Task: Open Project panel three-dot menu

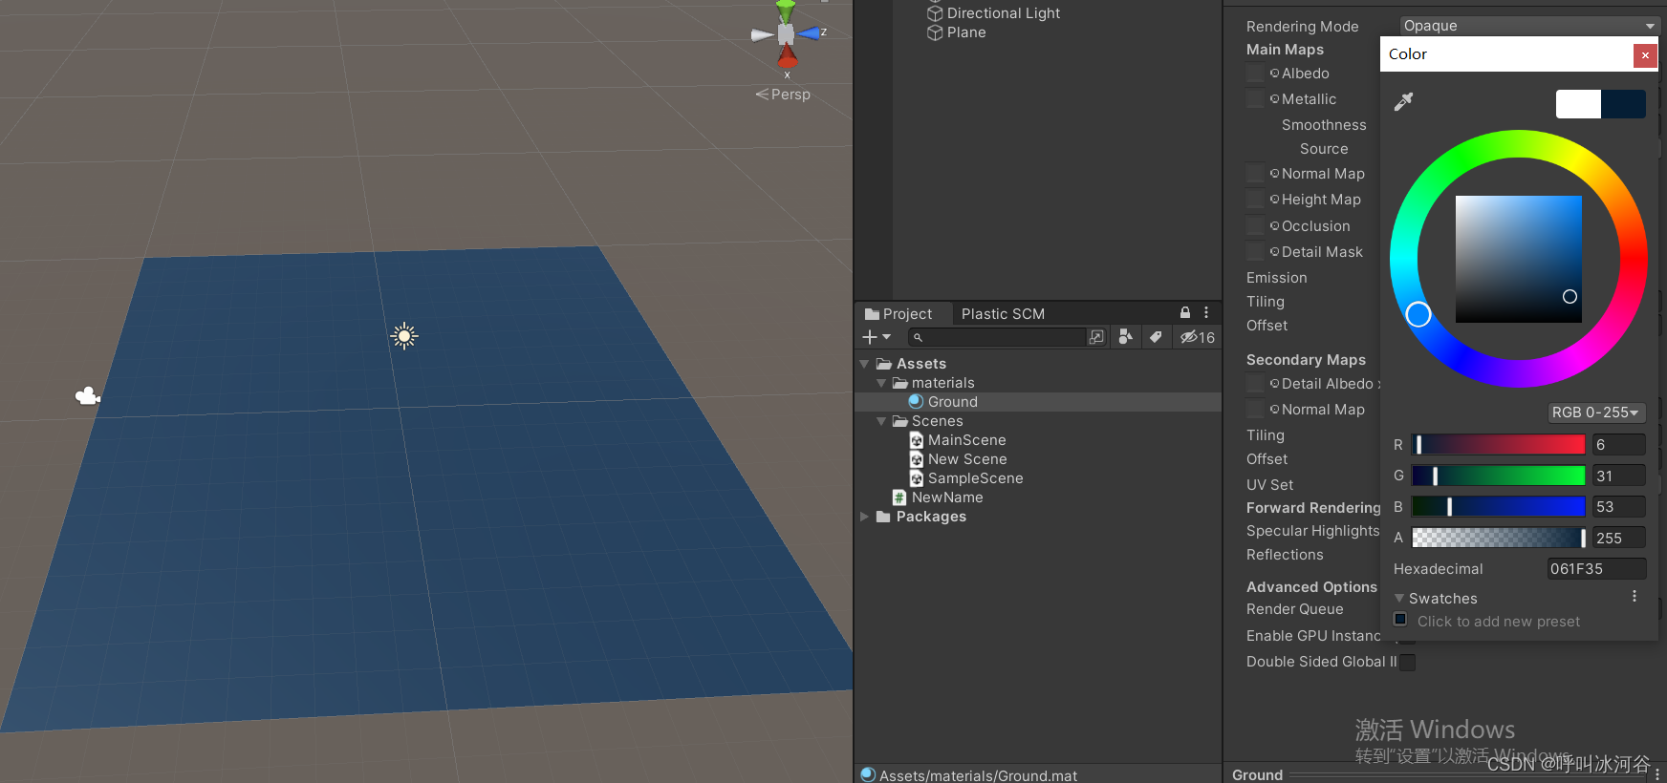Action: click(x=1206, y=313)
